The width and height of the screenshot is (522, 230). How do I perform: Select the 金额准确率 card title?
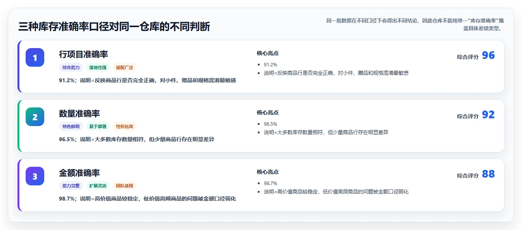(x=80, y=173)
